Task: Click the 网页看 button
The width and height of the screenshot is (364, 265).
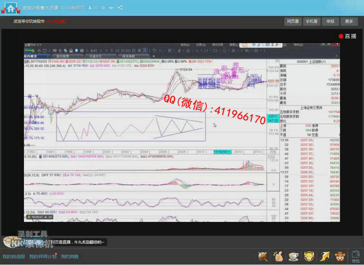Action: pyautogui.click(x=293, y=21)
